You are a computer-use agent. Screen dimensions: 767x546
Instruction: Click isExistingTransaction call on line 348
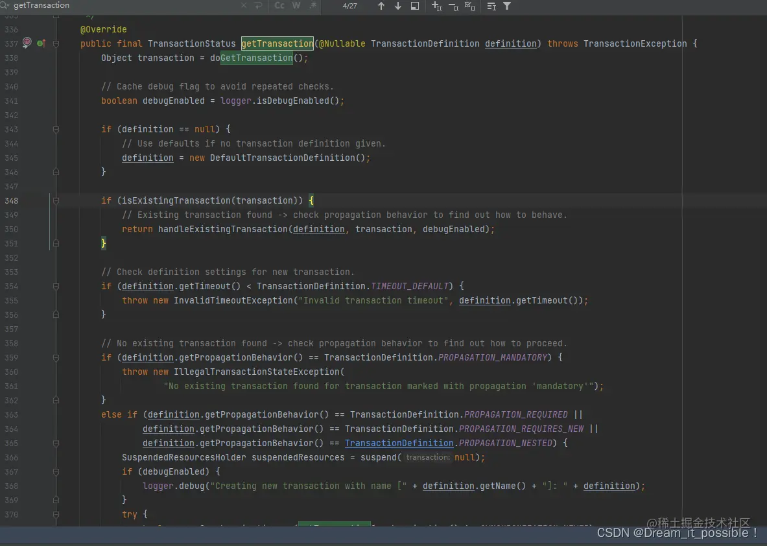(176, 200)
